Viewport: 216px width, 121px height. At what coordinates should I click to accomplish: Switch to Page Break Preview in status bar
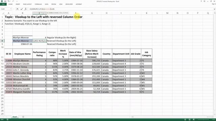click(194, 120)
